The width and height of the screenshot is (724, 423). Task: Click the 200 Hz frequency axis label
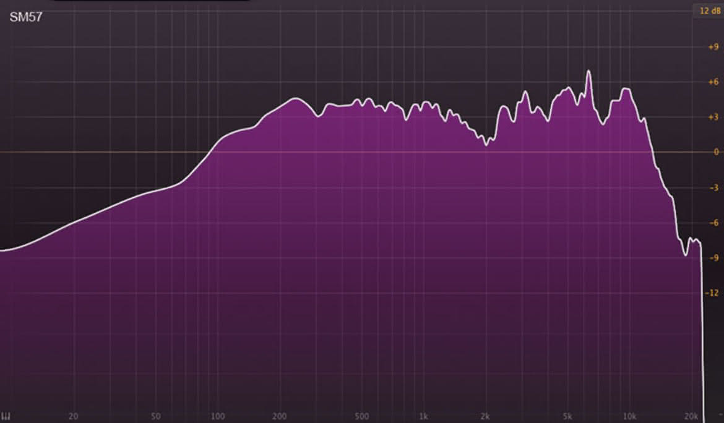click(x=279, y=417)
